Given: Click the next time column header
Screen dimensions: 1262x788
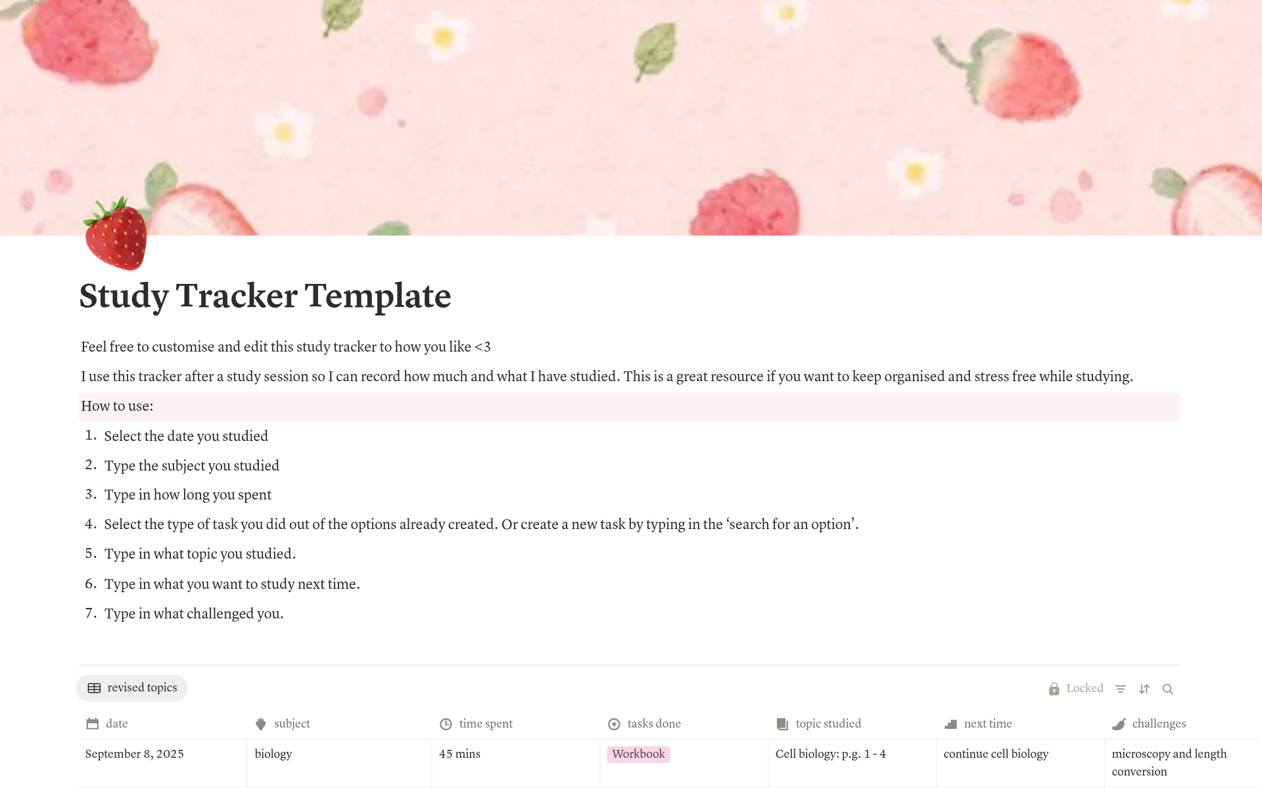Looking at the screenshot, I should click(987, 724).
